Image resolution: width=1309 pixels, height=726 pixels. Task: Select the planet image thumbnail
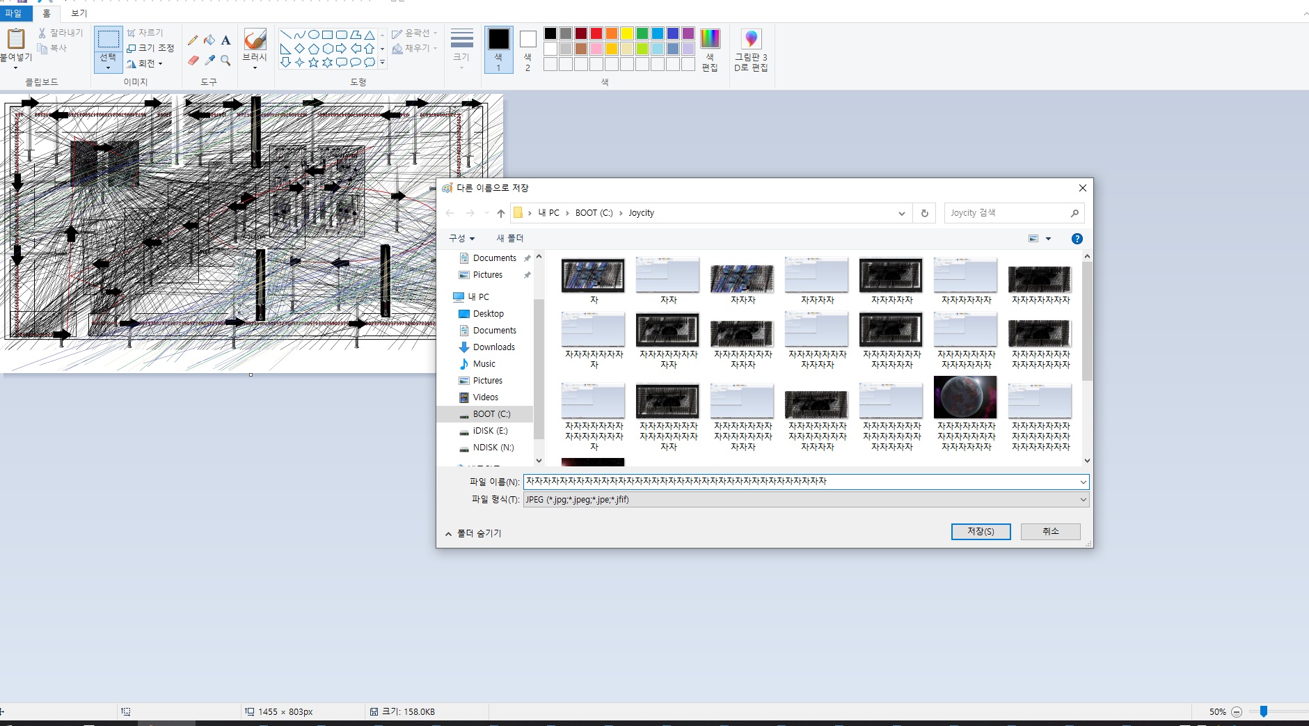click(965, 397)
